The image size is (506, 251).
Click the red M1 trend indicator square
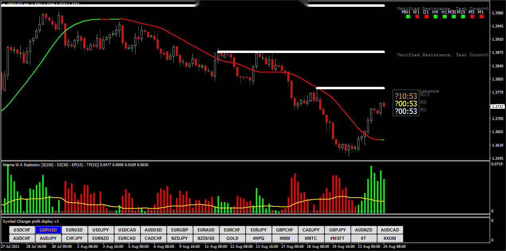[x=481, y=17]
